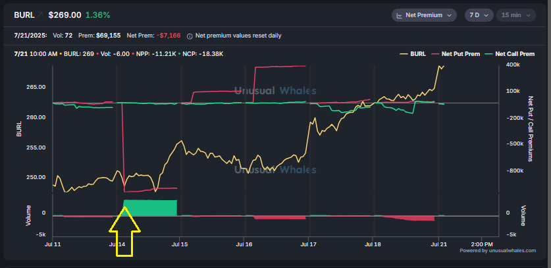Click the 7/21 10:00 AM timestamp
551x268 pixels.
tap(36, 54)
